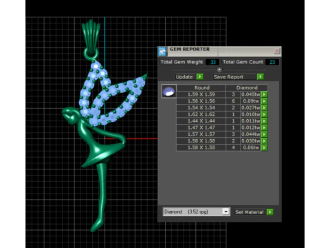The width and height of the screenshot is (330, 248).
Task: Select the 1.57 X 1.57 size cell
Action: 201,134
